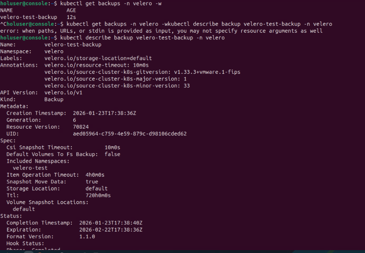This screenshot has width=365, height=253.
Task: Click the Generation value 6
Action: click(74, 120)
